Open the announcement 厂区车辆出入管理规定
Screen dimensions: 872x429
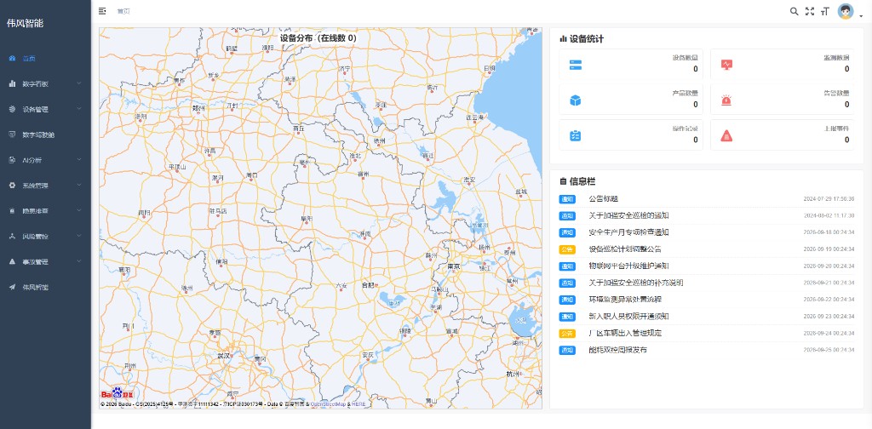tap(625, 334)
